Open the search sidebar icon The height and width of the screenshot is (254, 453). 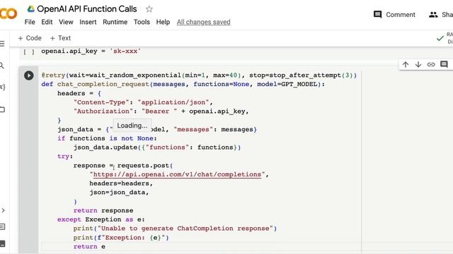click(2, 66)
